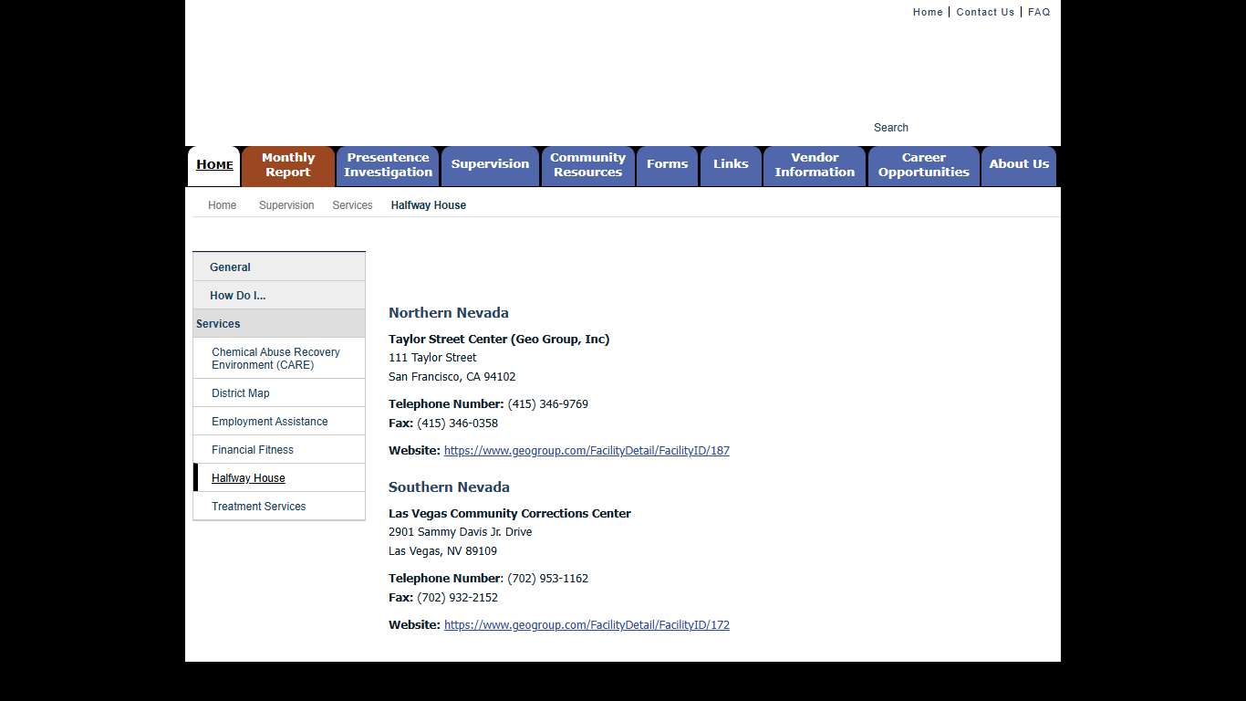
Task: Open Employment Assistance in sidebar
Action: click(269, 422)
